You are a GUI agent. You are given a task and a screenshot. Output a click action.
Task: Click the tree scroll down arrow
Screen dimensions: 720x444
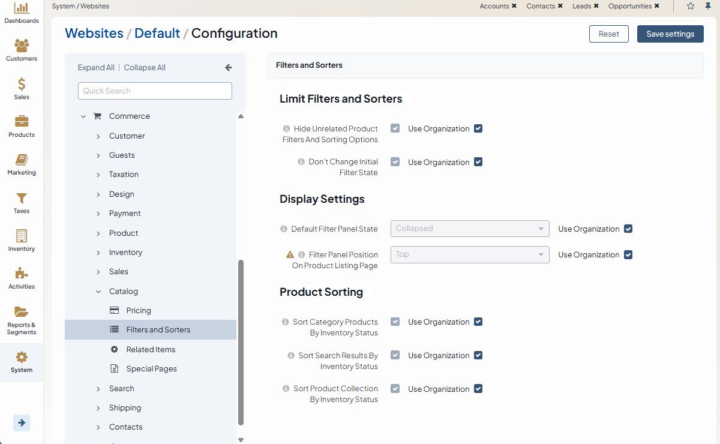pyautogui.click(x=241, y=439)
